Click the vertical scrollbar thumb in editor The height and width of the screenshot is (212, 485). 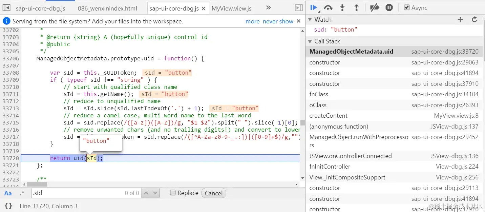[302, 122]
